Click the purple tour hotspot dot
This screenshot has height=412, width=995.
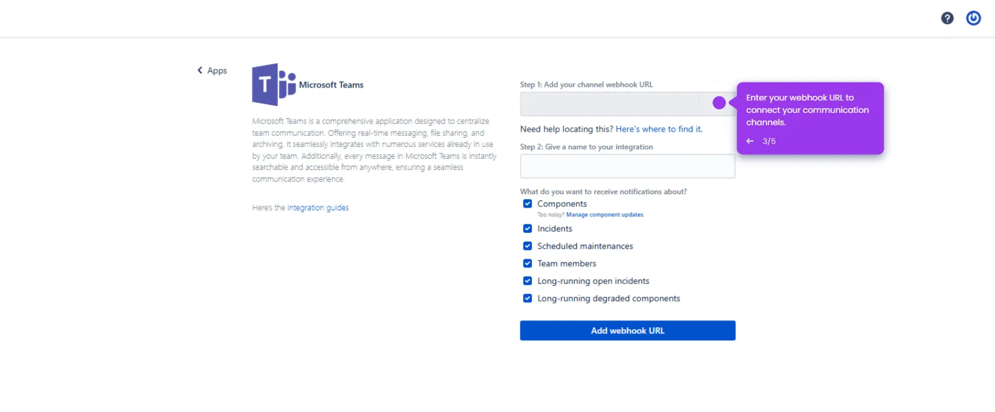719,103
